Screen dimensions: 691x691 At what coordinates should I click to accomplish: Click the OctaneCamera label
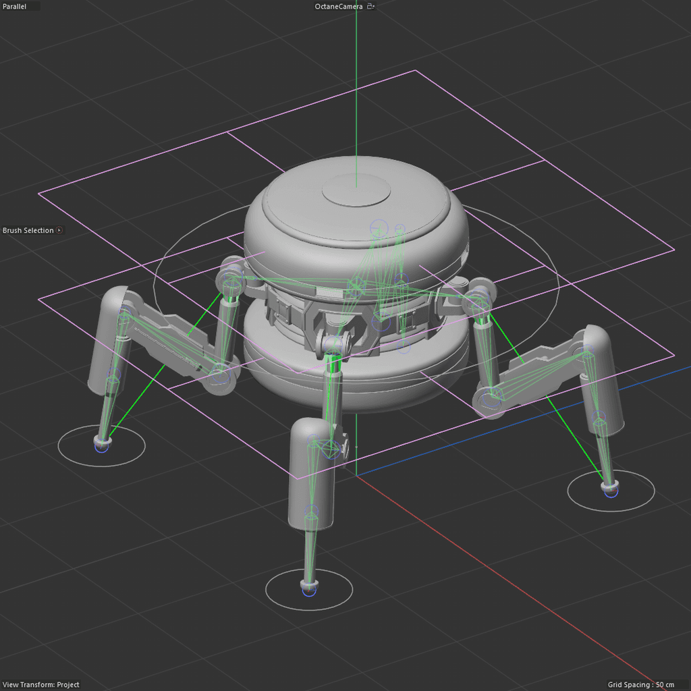(339, 6)
